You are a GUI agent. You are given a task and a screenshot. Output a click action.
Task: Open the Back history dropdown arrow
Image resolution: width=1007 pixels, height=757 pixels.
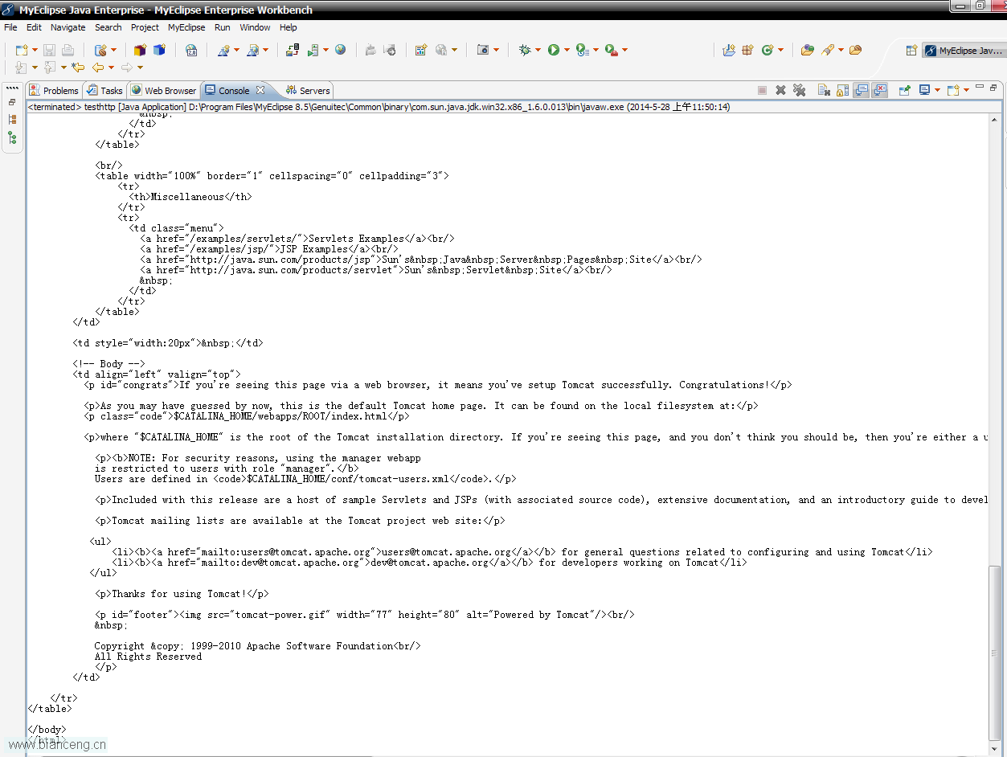[111, 68]
